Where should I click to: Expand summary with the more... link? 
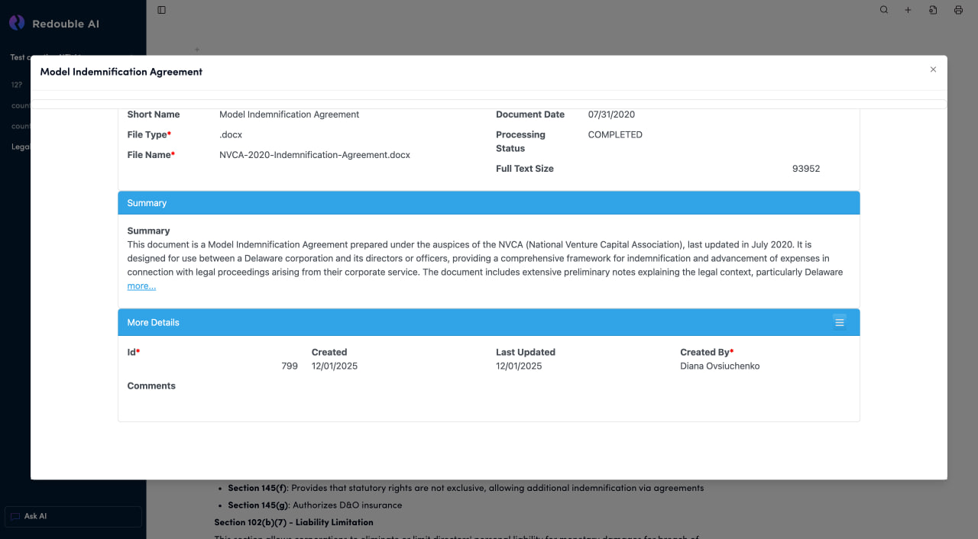coord(141,286)
